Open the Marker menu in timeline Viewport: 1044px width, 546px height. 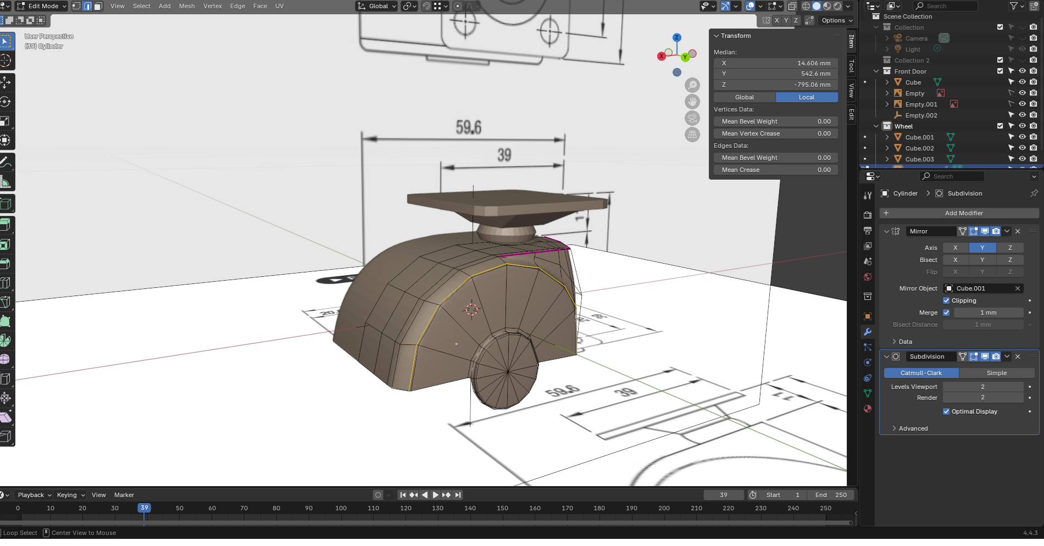tap(124, 495)
